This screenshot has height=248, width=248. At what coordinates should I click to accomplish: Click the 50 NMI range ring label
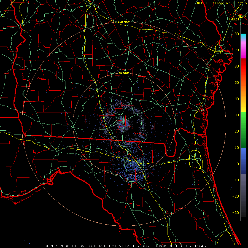pyautogui.click(x=124, y=73)
